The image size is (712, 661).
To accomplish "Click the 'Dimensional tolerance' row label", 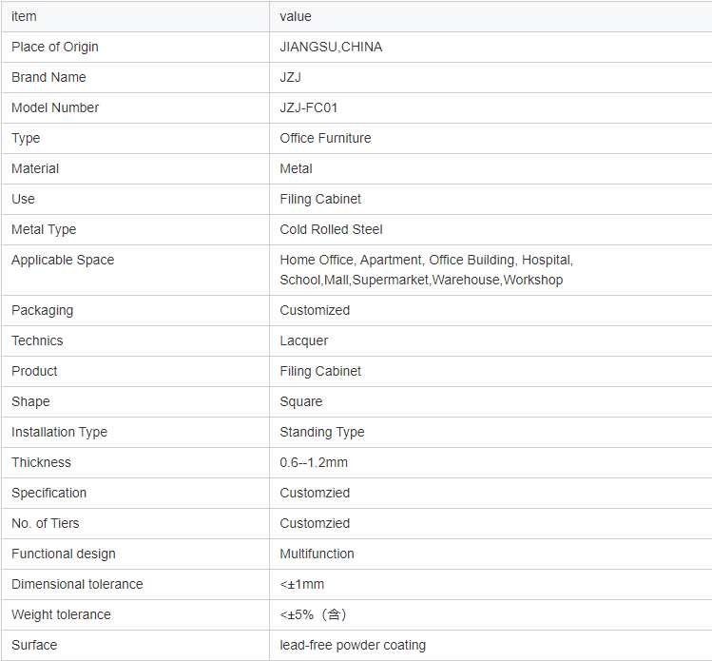I will coord(77,584).
